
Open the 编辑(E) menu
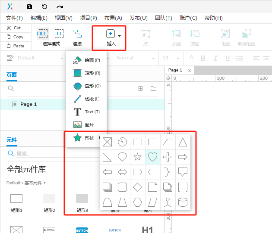click(39, 18)
